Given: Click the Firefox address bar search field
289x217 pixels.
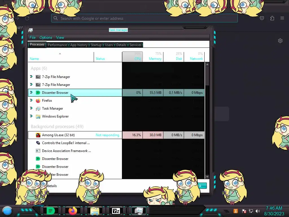Looking at the screenshot, I should coord(144,18).
